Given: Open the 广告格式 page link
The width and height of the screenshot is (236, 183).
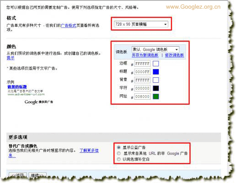Looking at the screenshot, I should 69,25.
